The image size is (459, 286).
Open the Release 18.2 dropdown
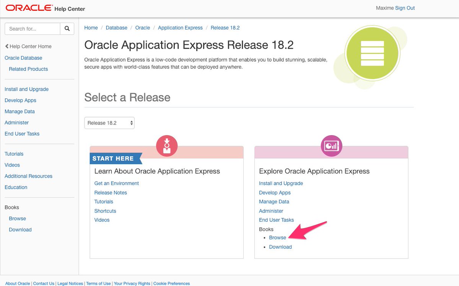pyautogui.click(x=109, y=123)
